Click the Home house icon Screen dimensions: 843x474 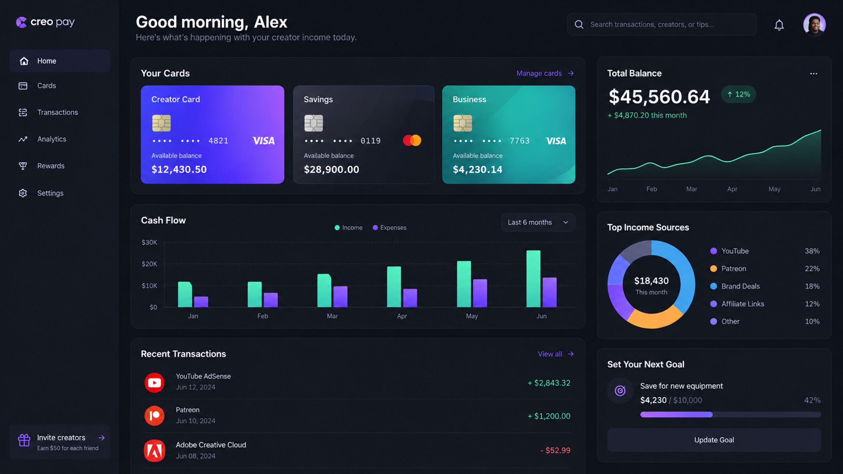point(24,61)
